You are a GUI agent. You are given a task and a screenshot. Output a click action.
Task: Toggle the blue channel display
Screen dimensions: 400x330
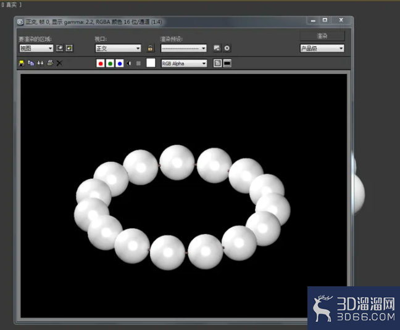click(119, 63)
